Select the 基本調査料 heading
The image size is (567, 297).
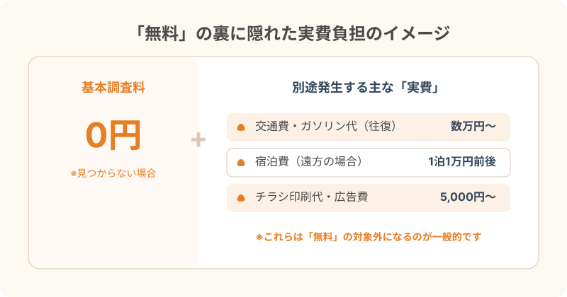click(x=113, y=88)
